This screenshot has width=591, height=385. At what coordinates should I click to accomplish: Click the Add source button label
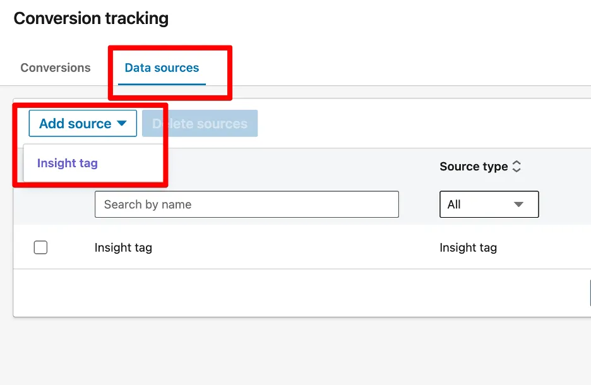click(75, 124)
